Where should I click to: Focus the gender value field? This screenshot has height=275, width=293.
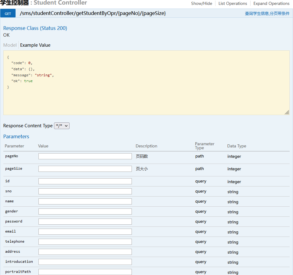(x=85, y=212)
